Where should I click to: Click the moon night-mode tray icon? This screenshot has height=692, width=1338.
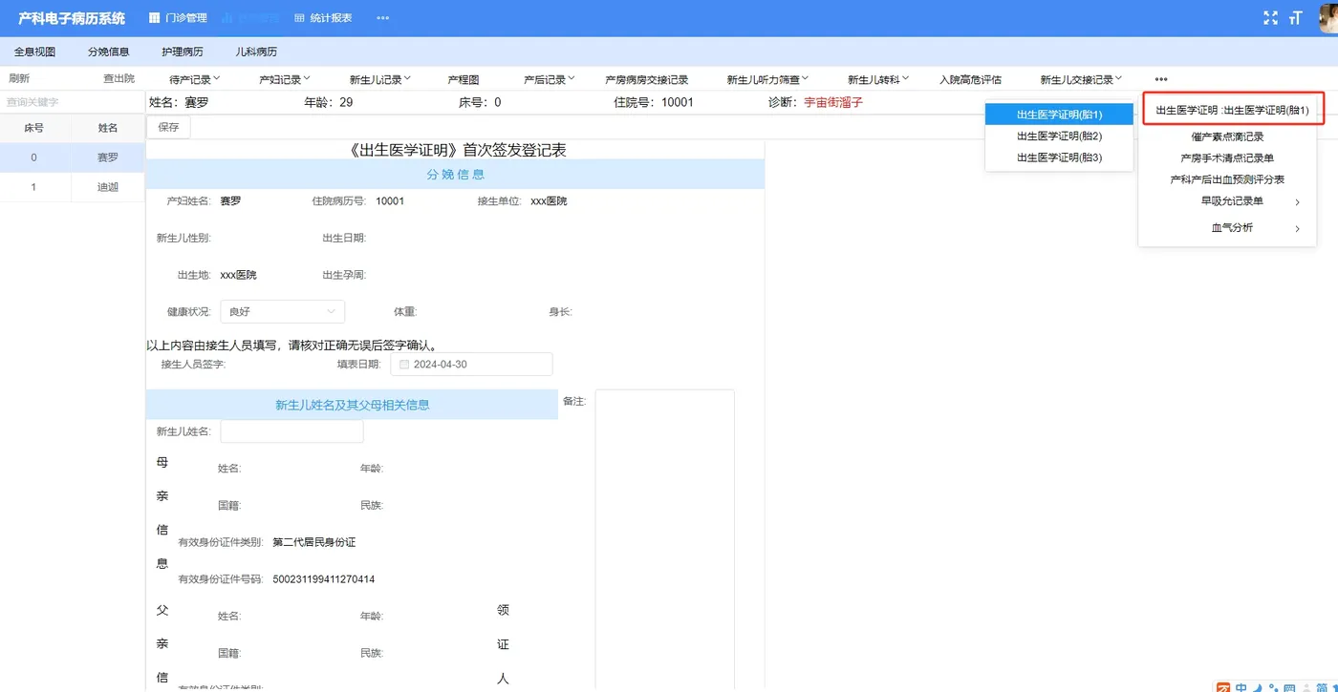coord(1257,688)
